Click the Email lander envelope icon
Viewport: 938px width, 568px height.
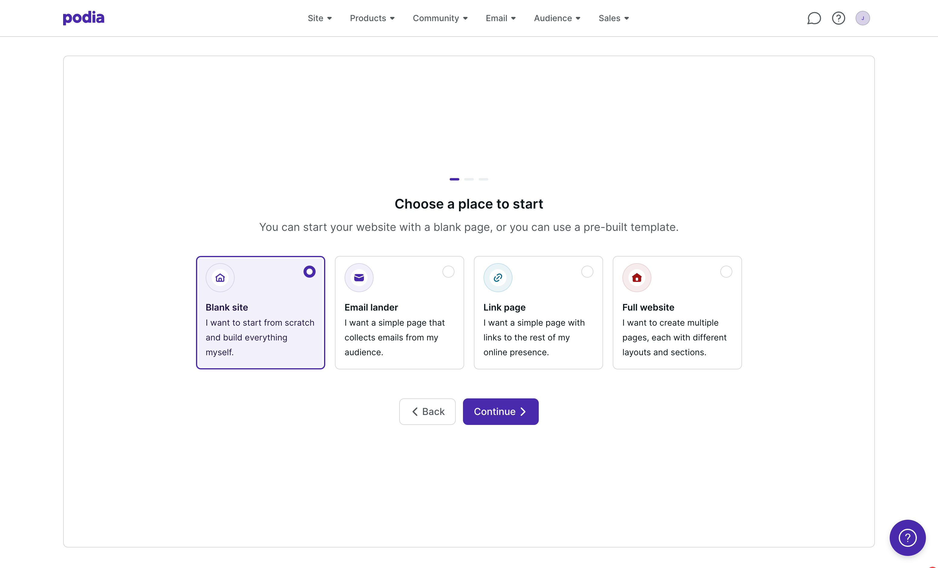click(x=359, y=278)
